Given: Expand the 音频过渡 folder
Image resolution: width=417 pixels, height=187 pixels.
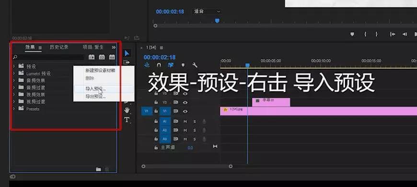Looking at the screenshot, I should coord(14,87).
